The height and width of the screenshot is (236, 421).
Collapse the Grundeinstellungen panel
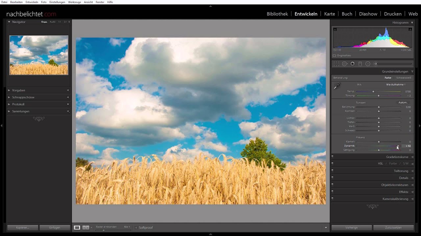tap(412, 71)
